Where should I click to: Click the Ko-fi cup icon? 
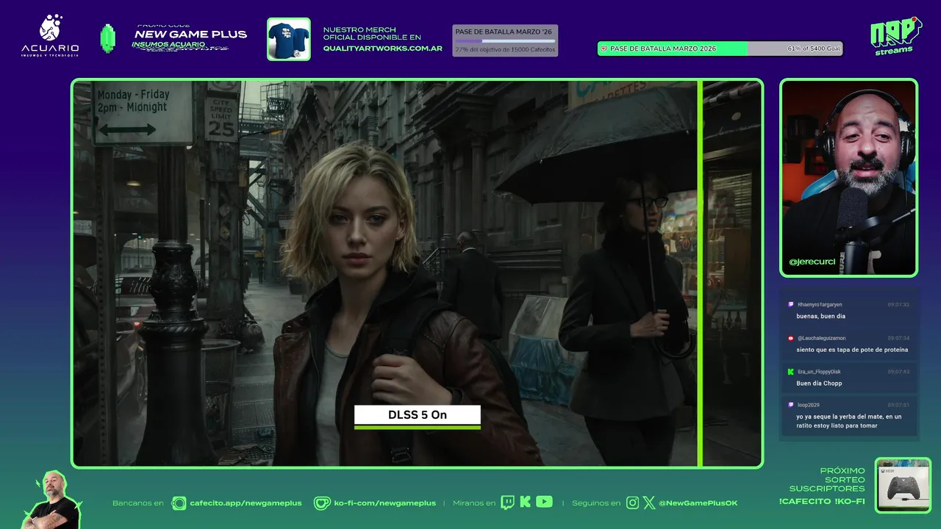click(x=322, y=503)
